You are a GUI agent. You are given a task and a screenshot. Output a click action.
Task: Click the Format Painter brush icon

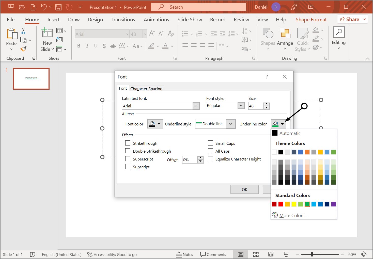pos(23,49)
